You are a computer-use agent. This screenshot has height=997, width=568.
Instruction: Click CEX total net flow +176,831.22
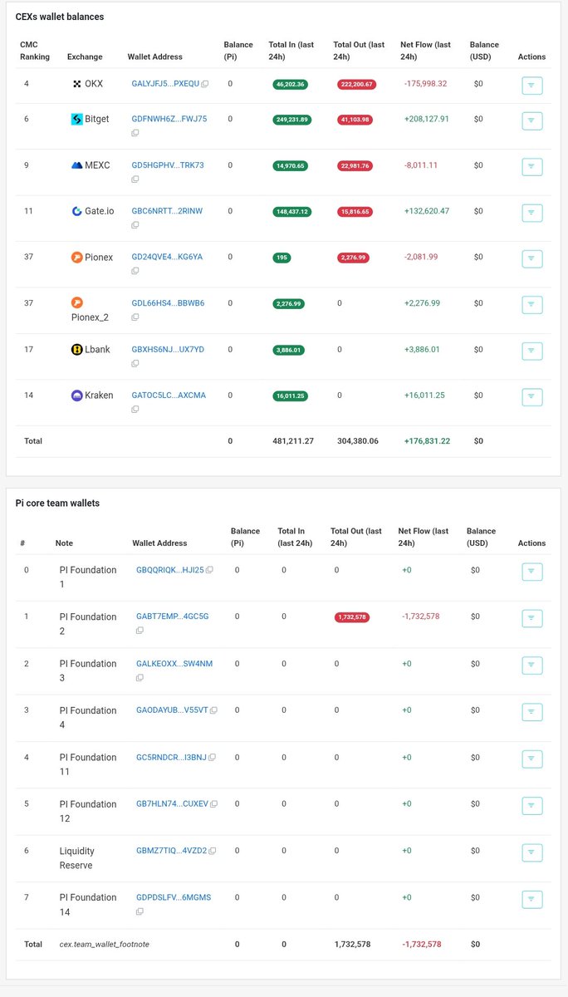(x=427, y=441)
